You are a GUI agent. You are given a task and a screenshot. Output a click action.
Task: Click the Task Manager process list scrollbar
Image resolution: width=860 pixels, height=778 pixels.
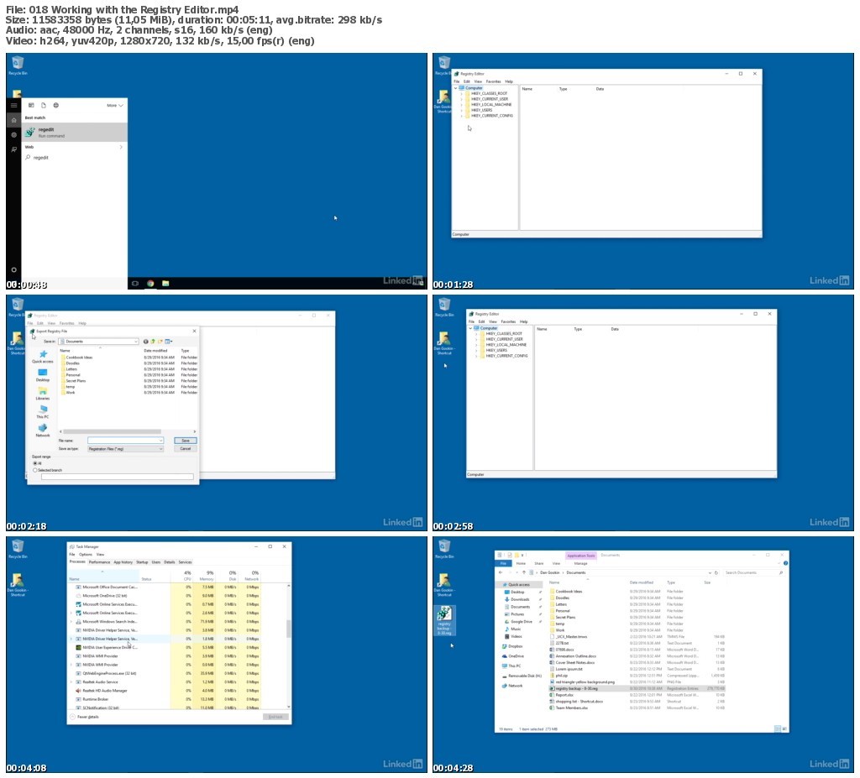[289, 629]
